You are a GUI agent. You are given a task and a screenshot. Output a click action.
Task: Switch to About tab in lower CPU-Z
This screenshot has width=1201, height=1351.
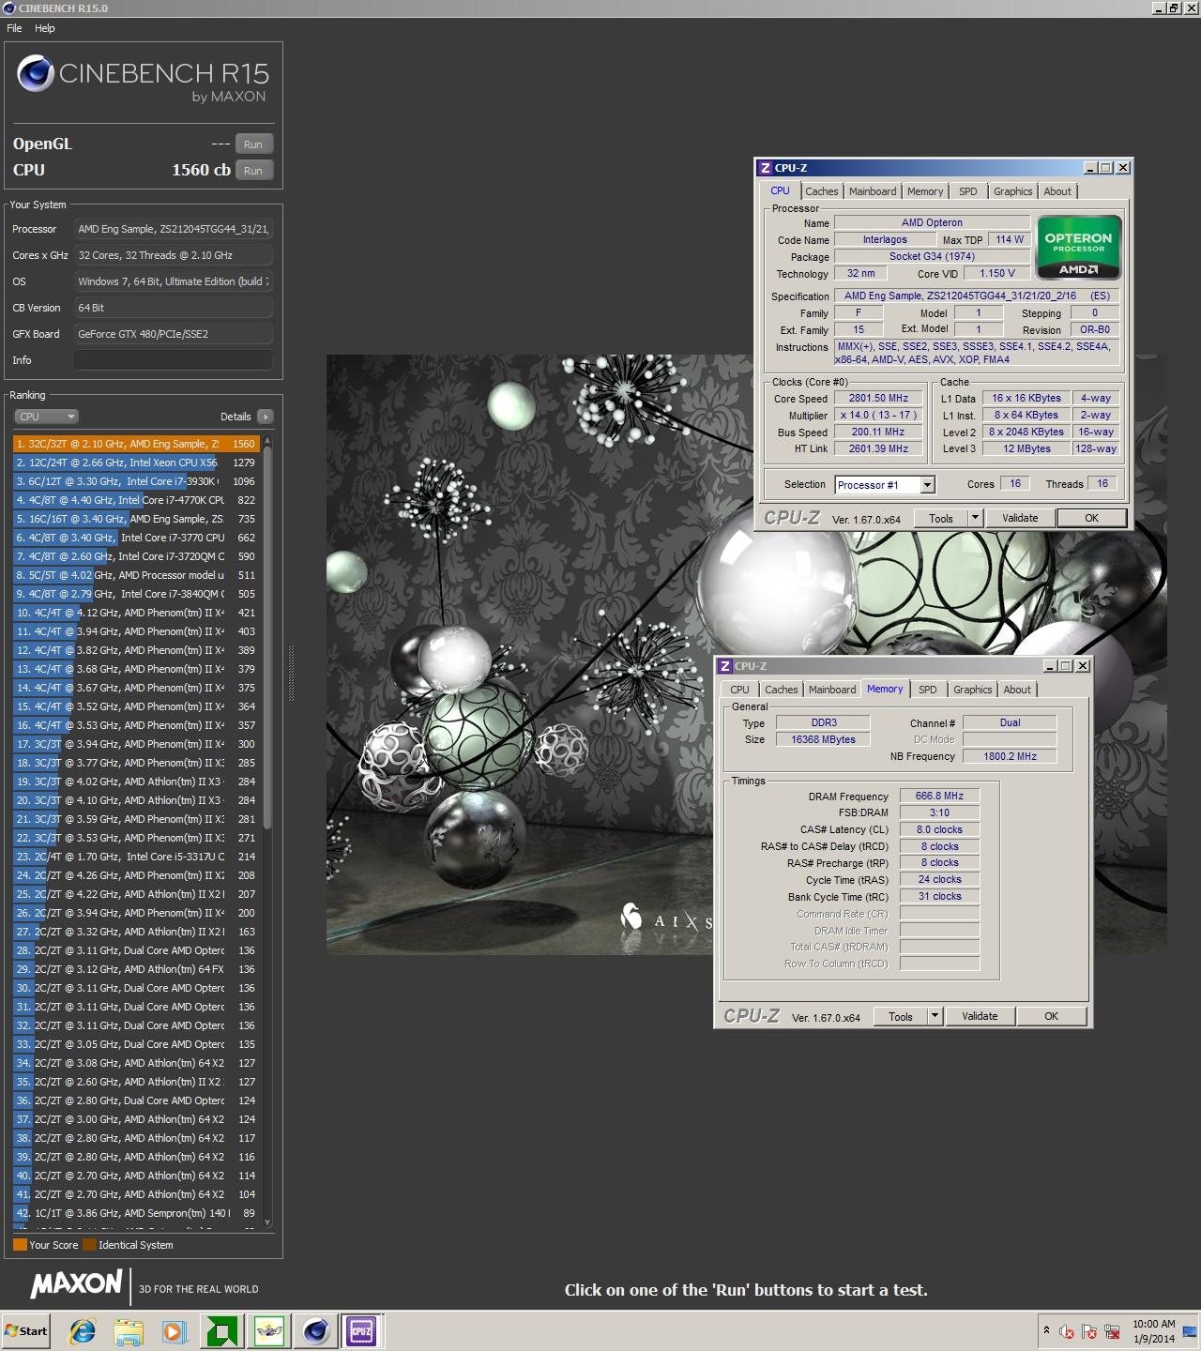point(1017,690)
